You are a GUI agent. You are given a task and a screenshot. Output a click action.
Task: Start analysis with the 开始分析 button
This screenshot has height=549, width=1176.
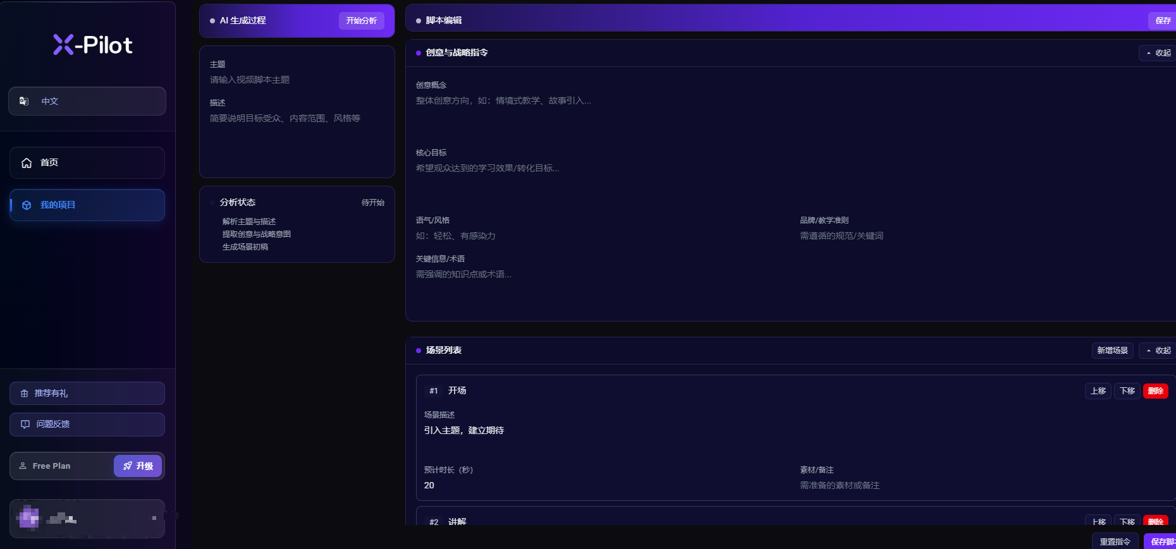[x=362, y=21]
